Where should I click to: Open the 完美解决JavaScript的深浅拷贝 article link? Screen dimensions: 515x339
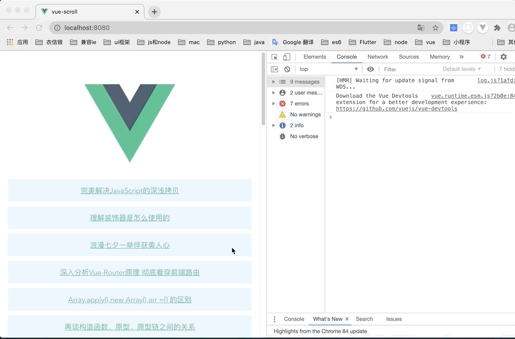tap(130, 191)
